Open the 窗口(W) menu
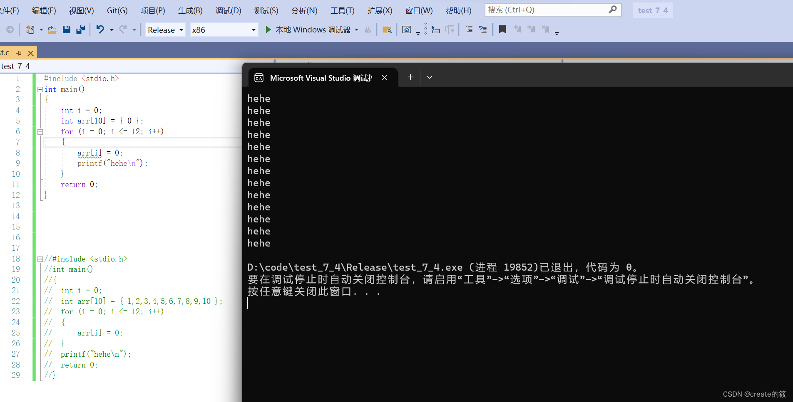The height and width of the screenshot is (402, 793). click(419, 10)
